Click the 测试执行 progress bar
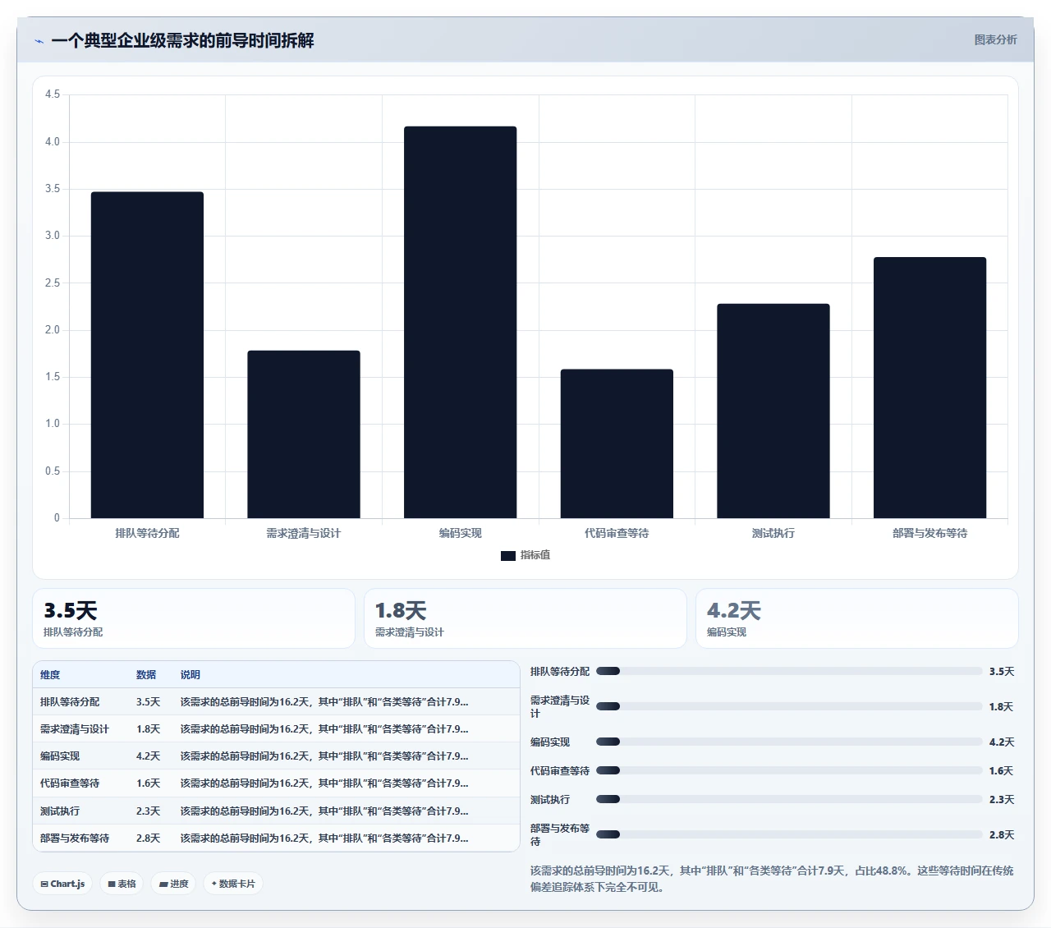 coord(789,799)
